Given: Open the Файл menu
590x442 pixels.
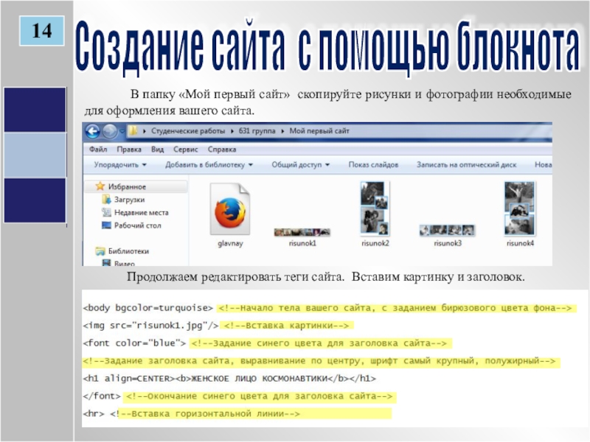Looking at the screenshot, I should coord(98,150).
